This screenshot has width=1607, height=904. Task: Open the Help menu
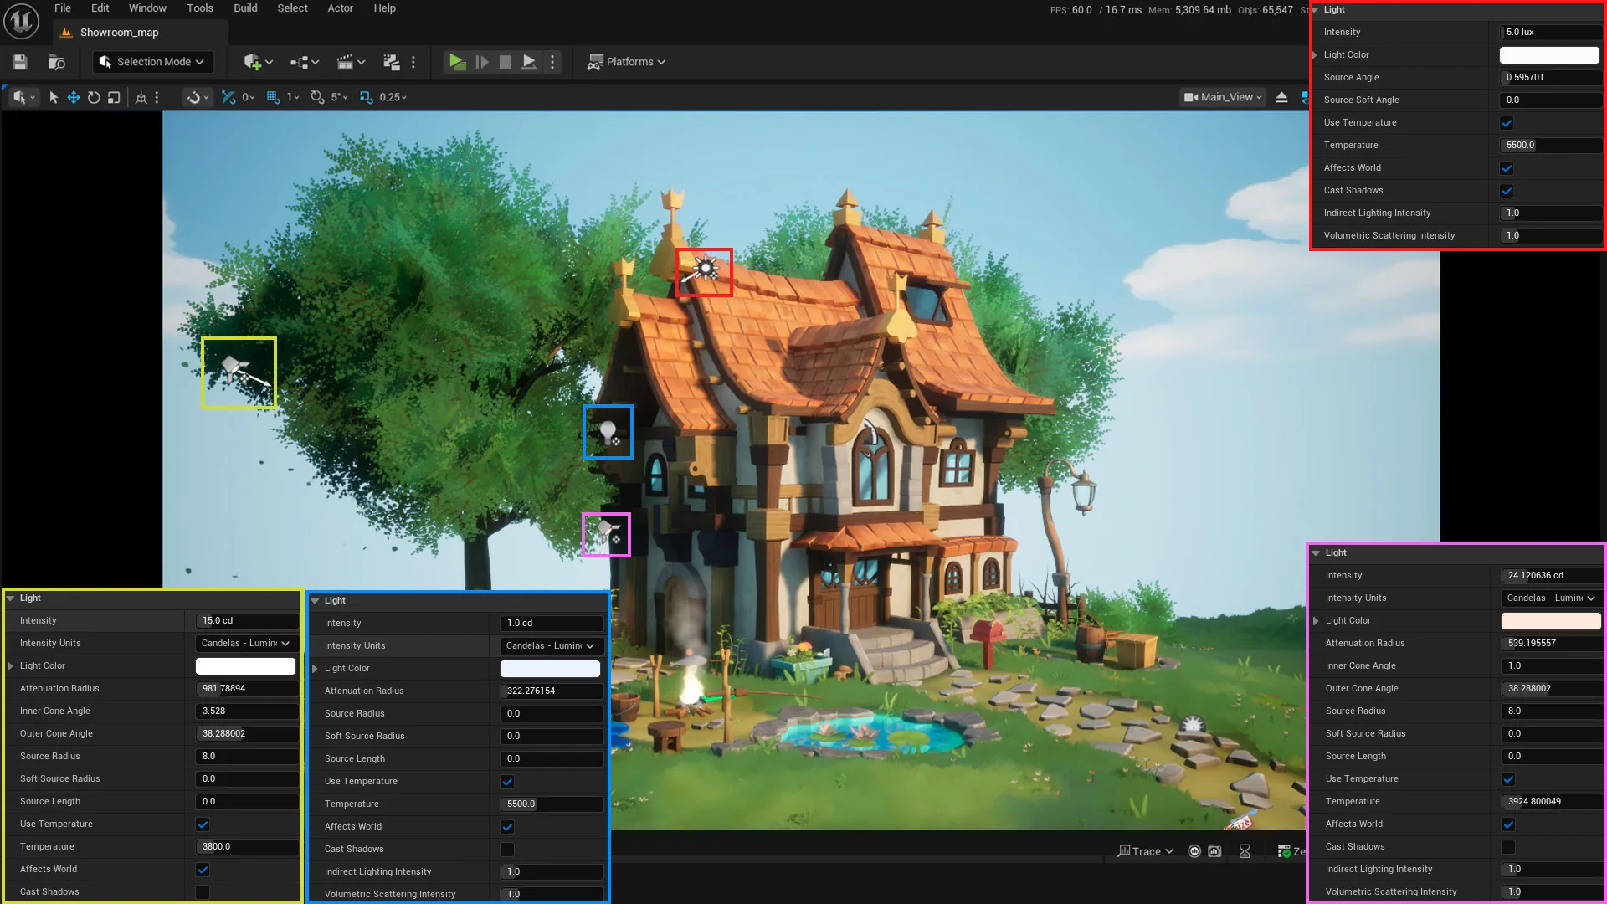[x=385, y=8]
